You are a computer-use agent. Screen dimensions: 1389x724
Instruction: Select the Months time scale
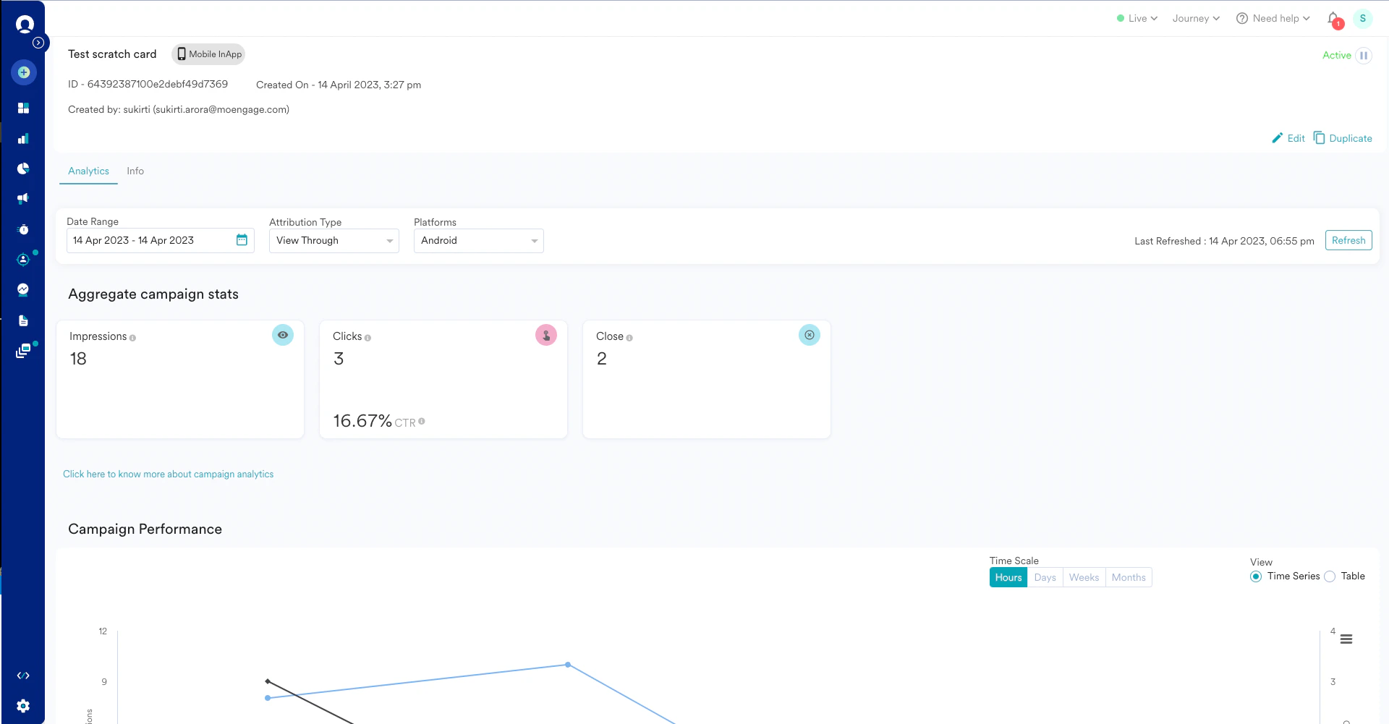point(1128,577)
